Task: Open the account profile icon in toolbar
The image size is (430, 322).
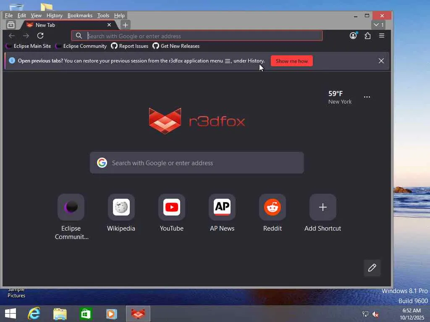Action: 353,36
